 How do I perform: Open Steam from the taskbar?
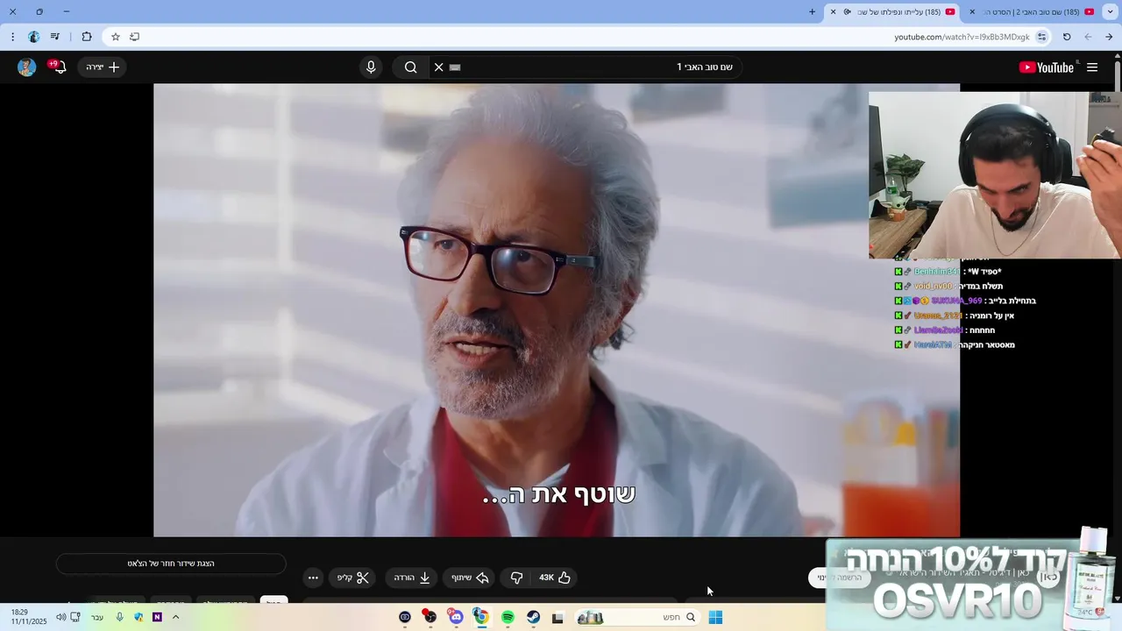(x=533, y=618)
